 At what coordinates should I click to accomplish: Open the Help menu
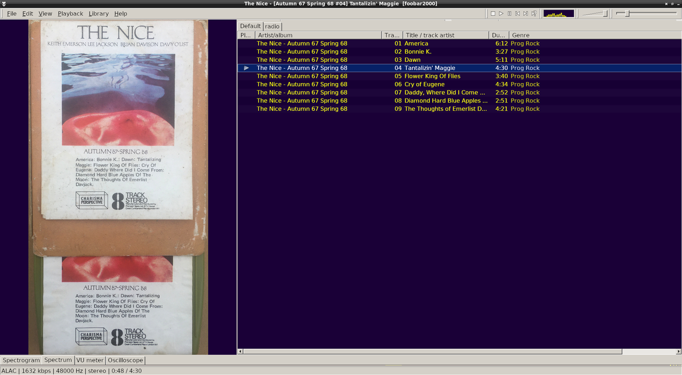tap(121, 13)
